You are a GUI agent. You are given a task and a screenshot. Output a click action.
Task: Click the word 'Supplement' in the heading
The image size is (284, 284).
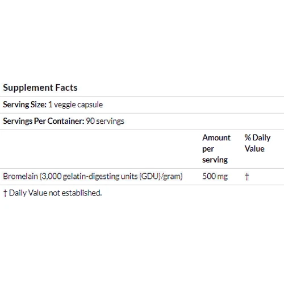point(28,88)
